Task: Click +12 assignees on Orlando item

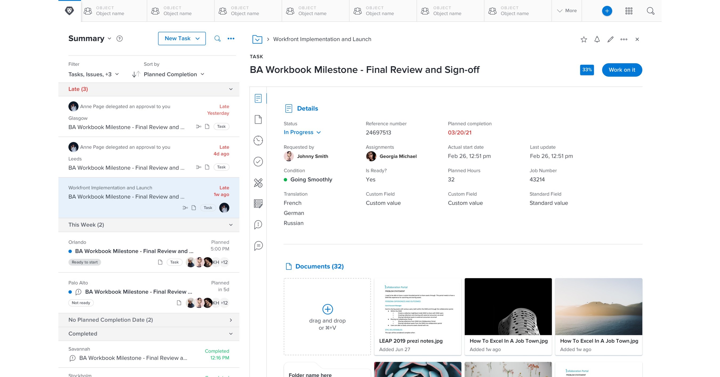Action: (x=225, y=262)
